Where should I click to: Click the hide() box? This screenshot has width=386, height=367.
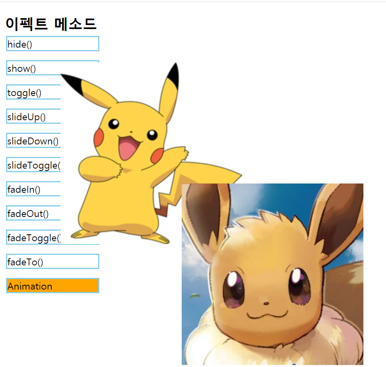[x=52, y=44]
